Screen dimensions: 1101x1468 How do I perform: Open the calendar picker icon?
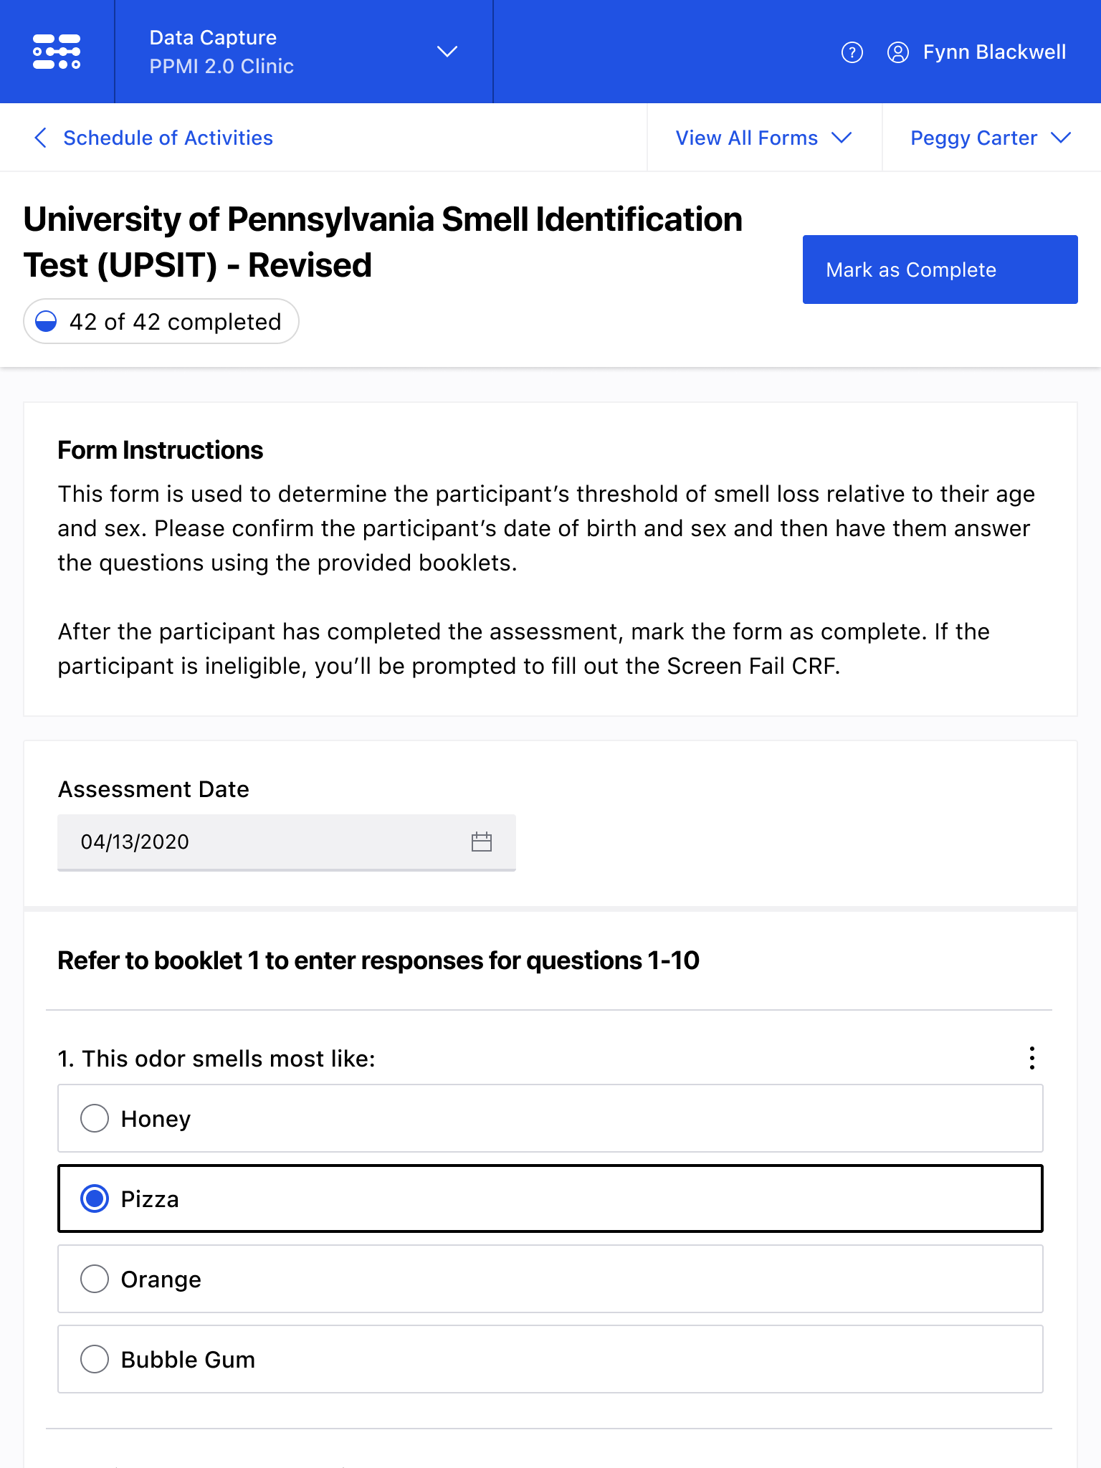pos(482,842)
